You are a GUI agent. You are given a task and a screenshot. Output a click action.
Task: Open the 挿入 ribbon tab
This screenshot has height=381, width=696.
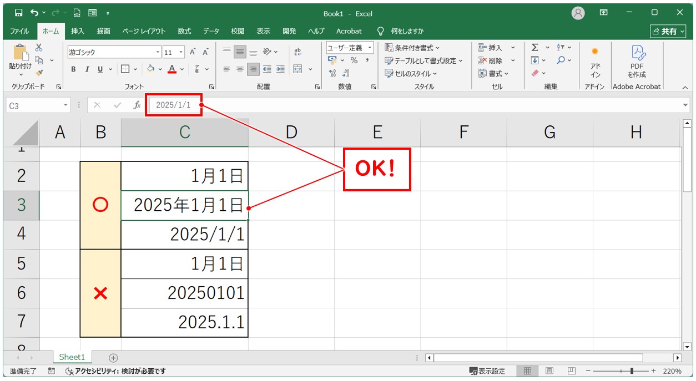[78, 31]
